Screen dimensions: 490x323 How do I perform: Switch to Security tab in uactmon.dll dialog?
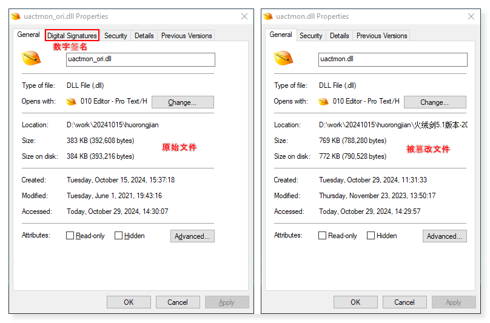(310, 36)
